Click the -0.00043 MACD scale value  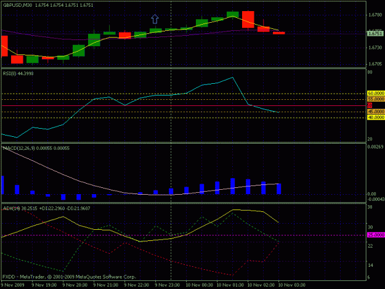(376, 199)
